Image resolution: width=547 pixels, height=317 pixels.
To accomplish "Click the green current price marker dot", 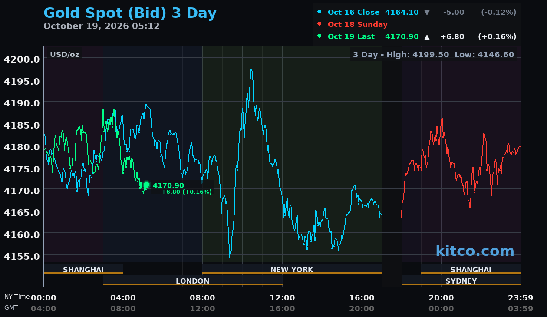I will (146, 185).
